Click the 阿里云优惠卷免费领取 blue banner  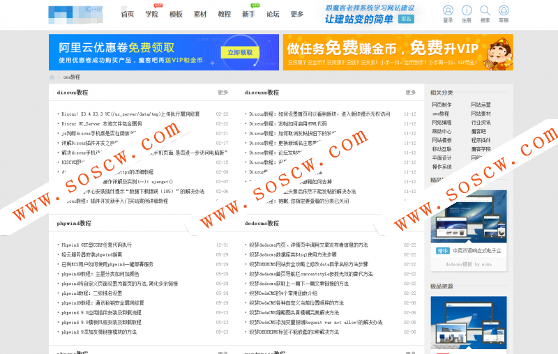[164, 52]
